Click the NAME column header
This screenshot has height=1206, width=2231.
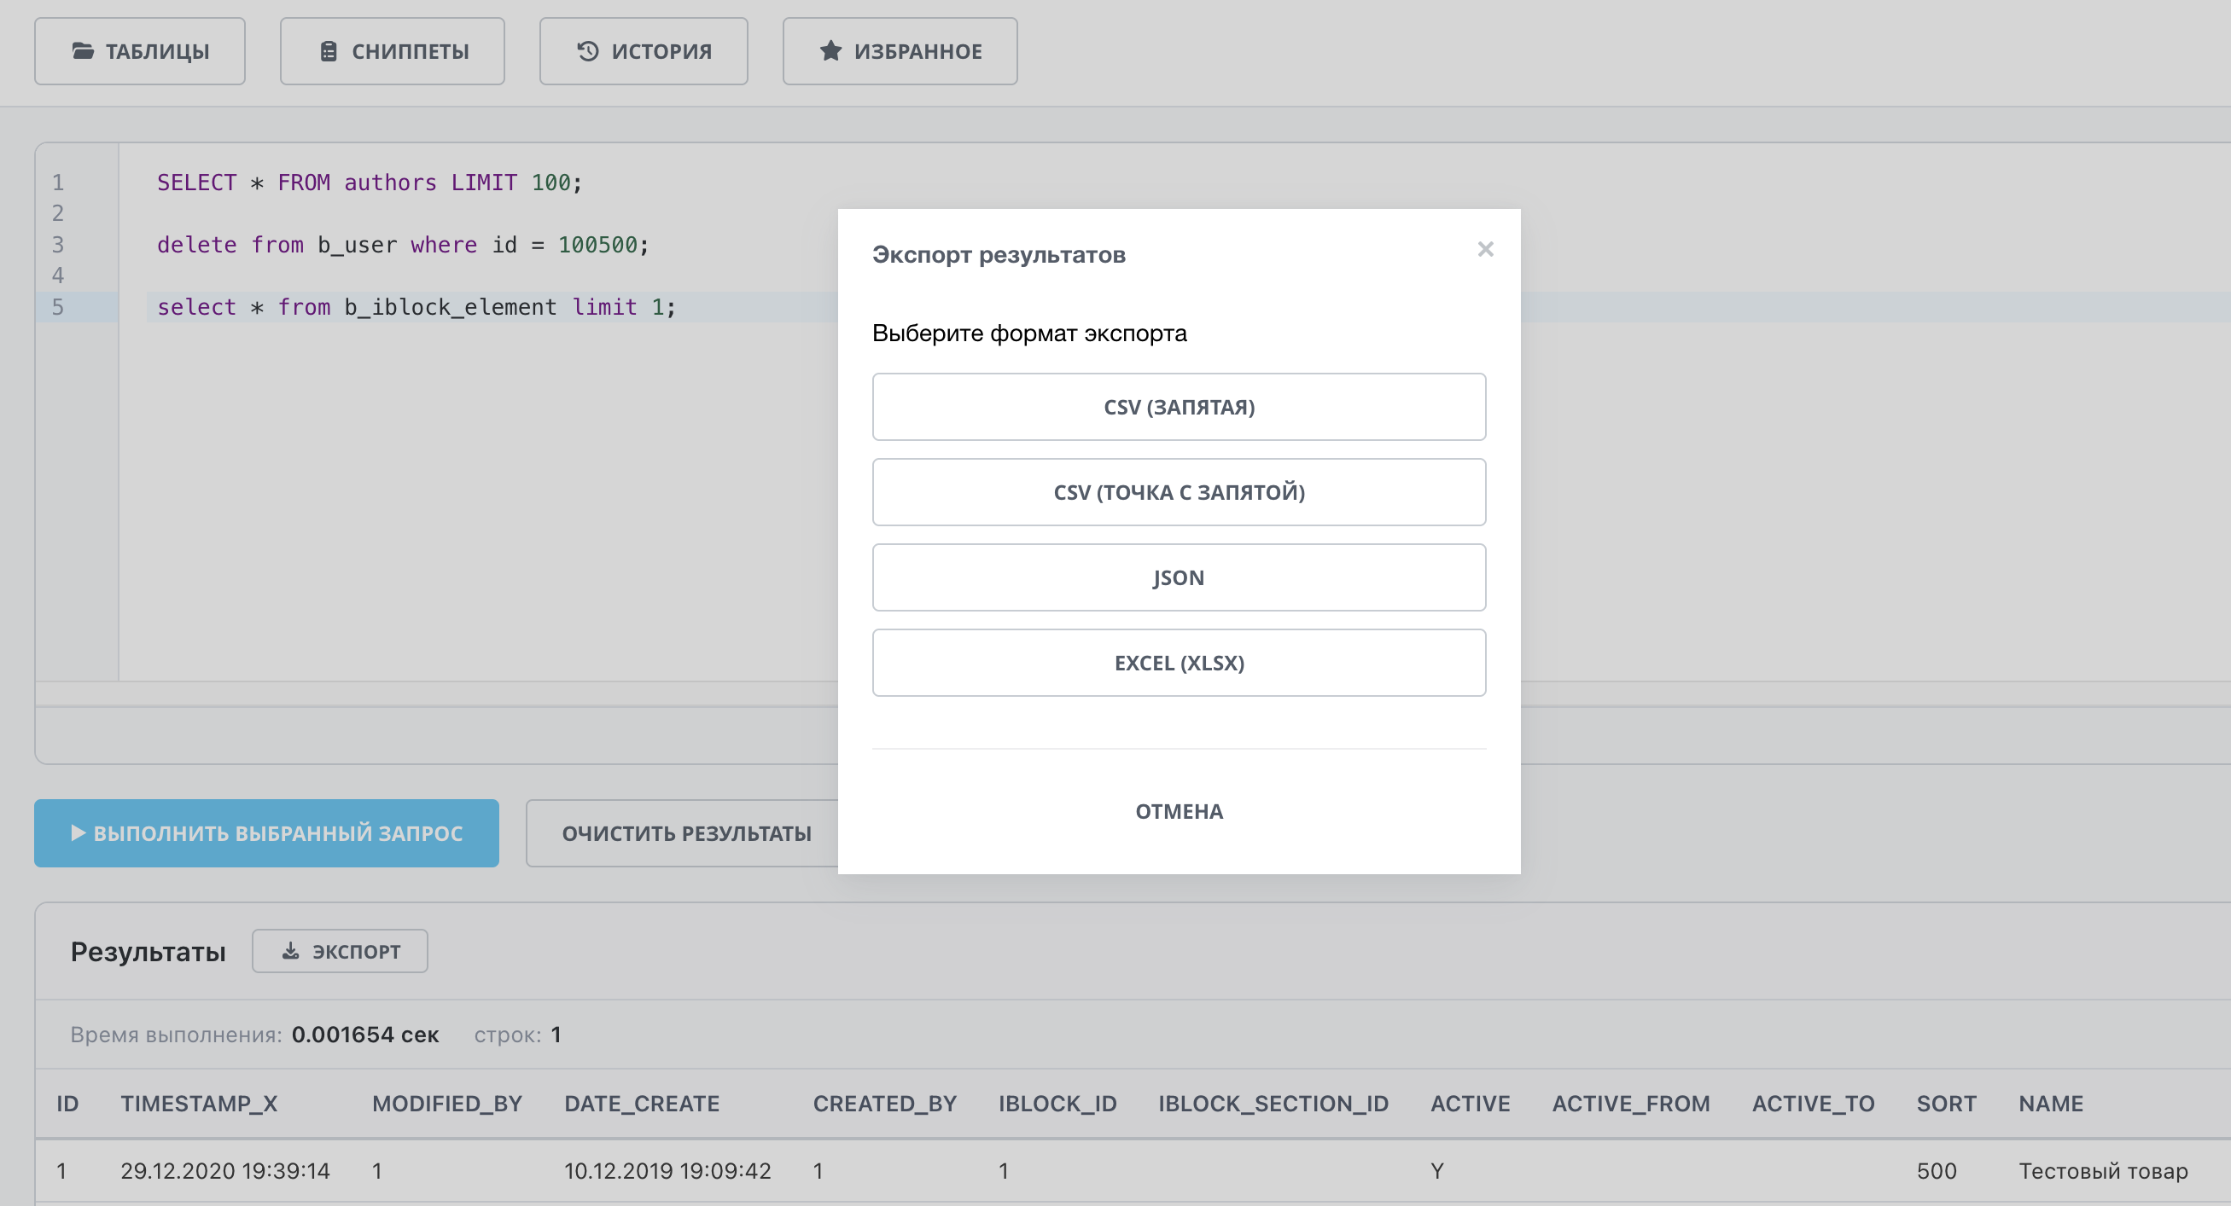[x=2051, y=1104]
